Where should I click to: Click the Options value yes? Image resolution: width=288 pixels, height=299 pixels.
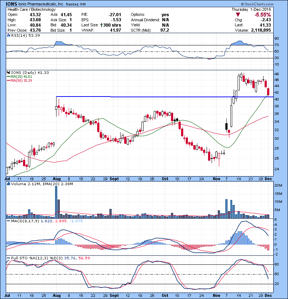165,15
